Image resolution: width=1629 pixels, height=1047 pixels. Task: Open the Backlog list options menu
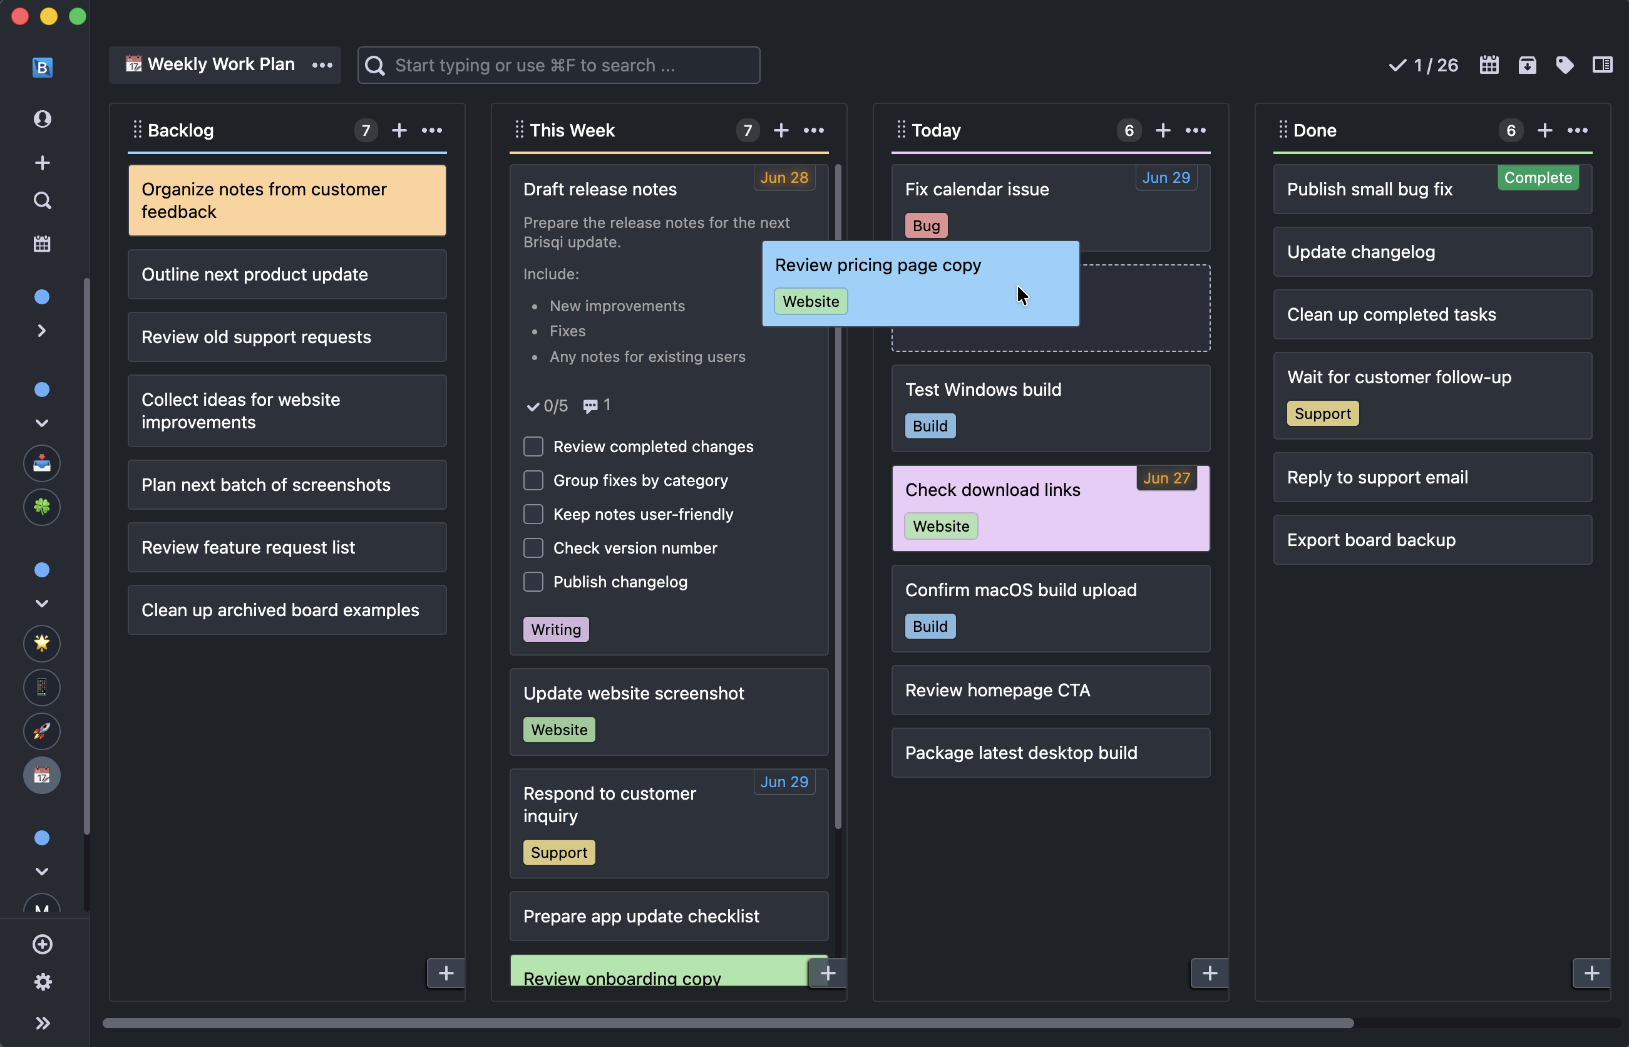tap(432, 130)
